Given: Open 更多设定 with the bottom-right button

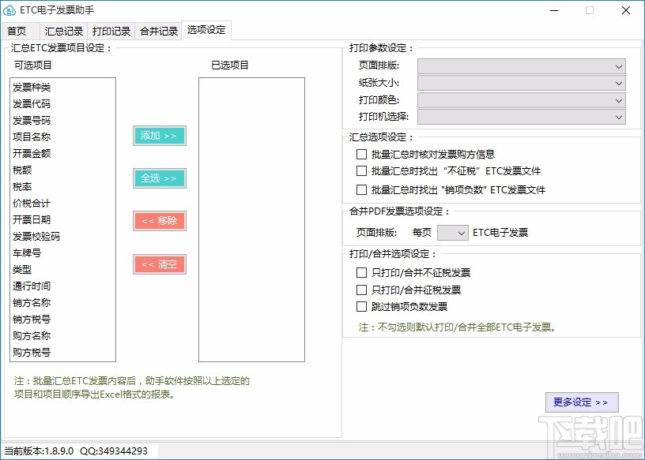Looking at the screenshot, I should tap(582, 402).
